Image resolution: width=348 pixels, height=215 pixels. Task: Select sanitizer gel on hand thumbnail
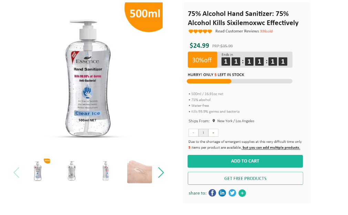[140, 171]
